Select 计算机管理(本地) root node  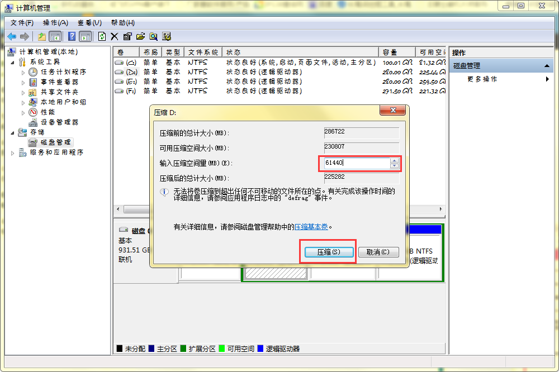(x=49, y=51)
